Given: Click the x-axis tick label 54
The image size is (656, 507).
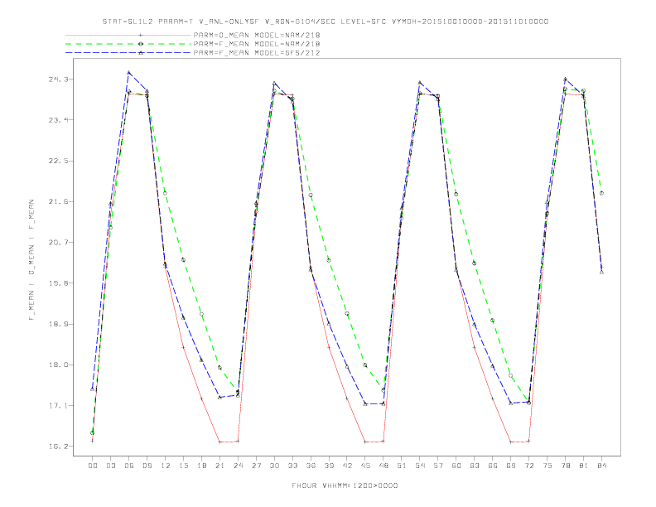Looking at the screenshot, I should (x=420, y=466).
